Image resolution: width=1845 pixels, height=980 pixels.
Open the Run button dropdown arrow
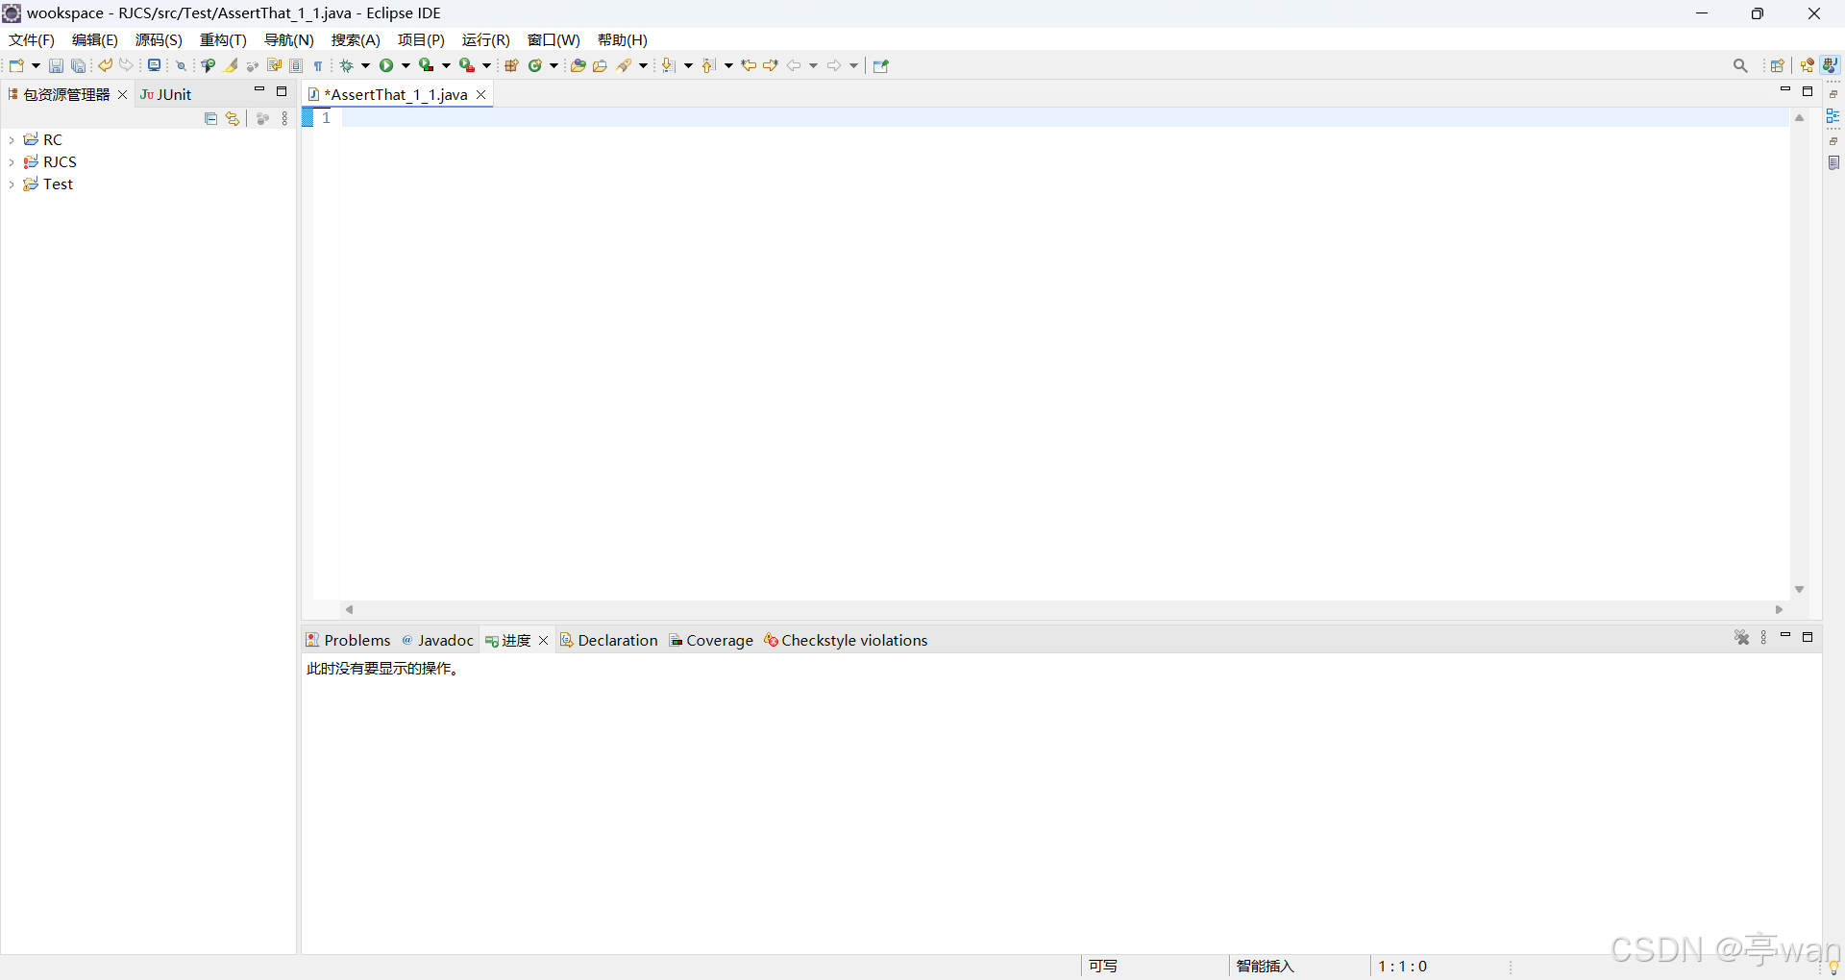click(406, 66)
